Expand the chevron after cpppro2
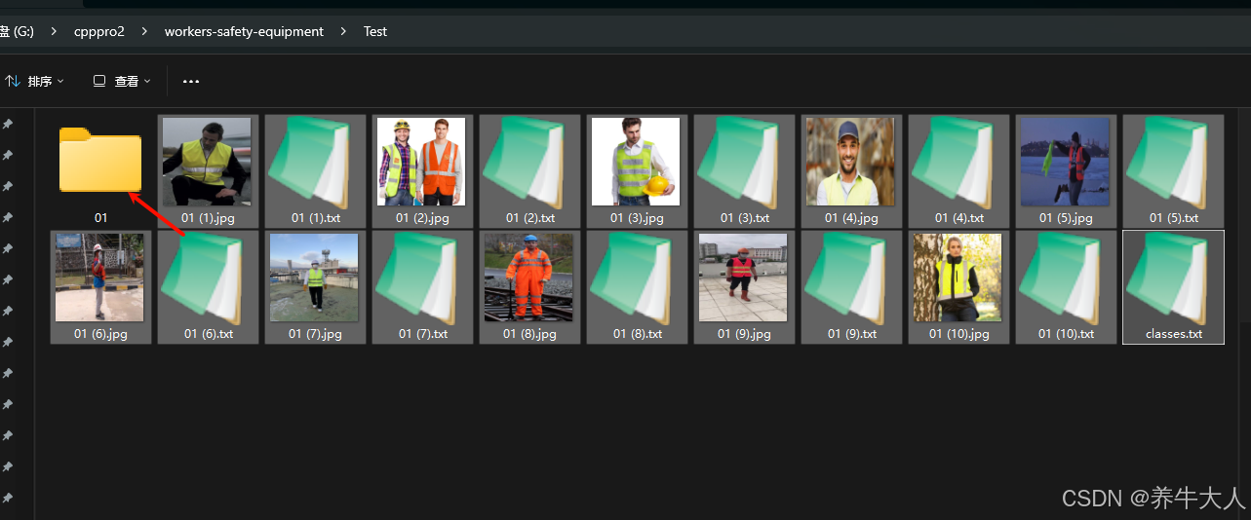The width and height of the screenshot is (1251, 520). click(144, 31)
